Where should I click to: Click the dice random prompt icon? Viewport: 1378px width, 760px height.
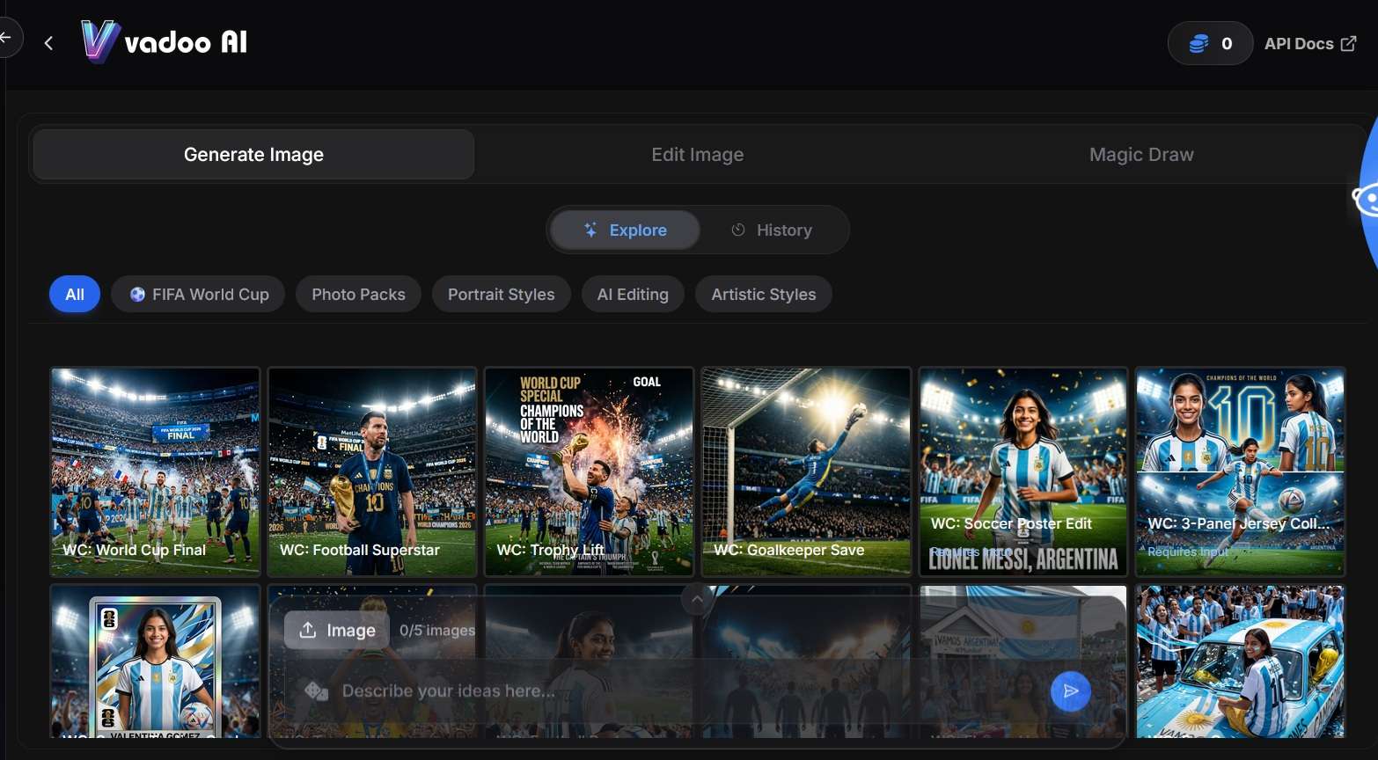point(316,691)
